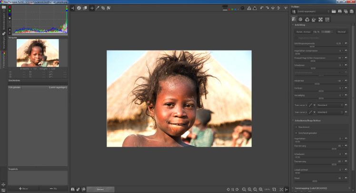Image resolution: width=356 pixels, height=193 pixels.
Task: Select the straighten/rotate line tool
Action: click(x=109, y=8)
